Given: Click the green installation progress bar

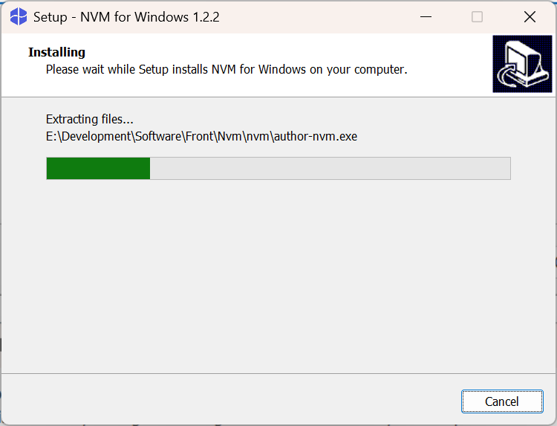Looking at the screenshot, I should [278, 168].
